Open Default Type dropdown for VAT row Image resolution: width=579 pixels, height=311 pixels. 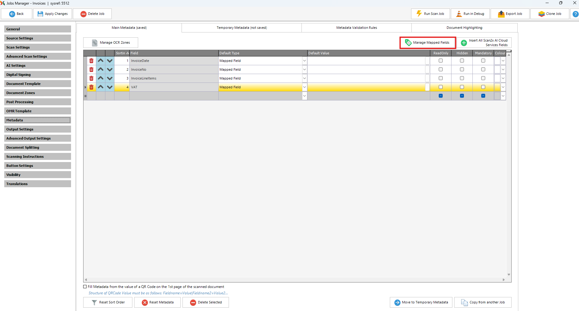pos(304,87)
